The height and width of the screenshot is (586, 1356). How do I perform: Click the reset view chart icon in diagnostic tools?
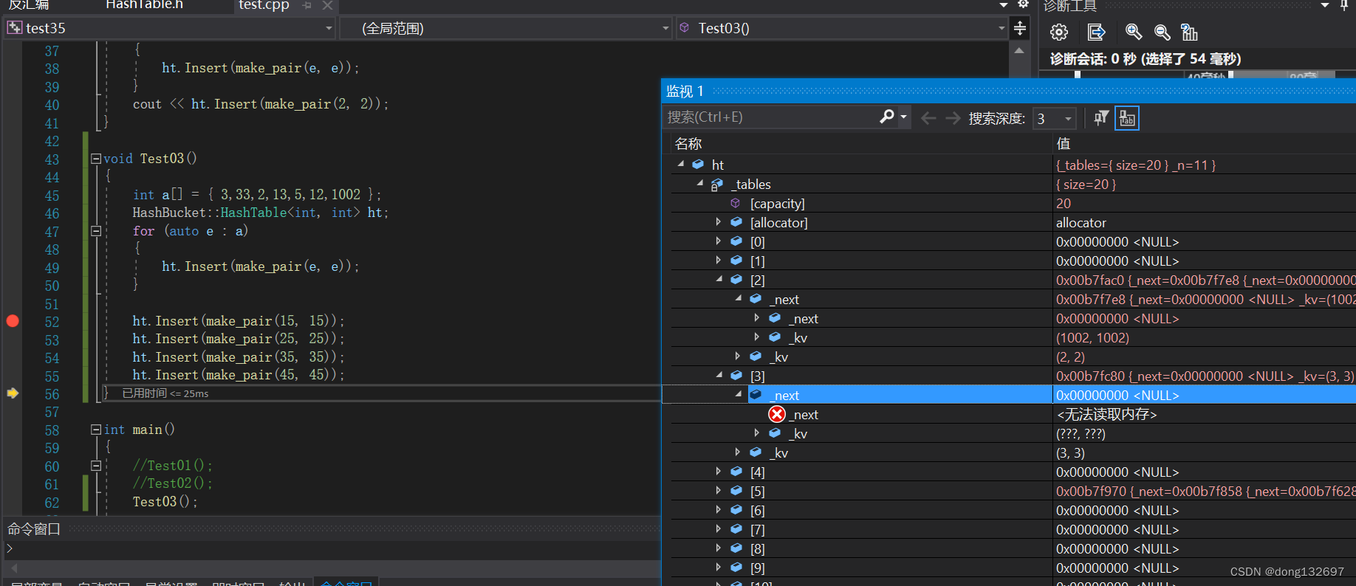pos(1189,32)
